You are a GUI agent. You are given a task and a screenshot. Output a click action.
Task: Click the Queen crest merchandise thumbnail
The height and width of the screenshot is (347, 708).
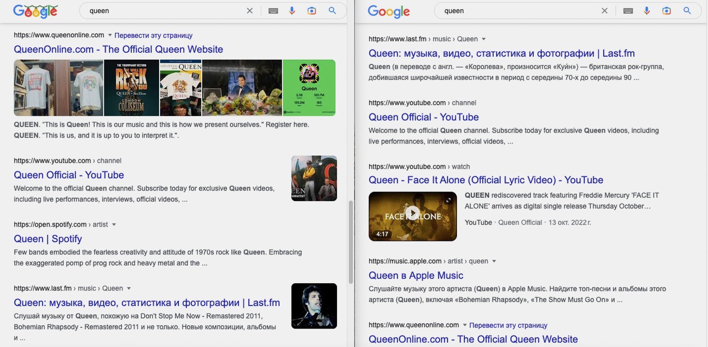[x=181, y=88]
